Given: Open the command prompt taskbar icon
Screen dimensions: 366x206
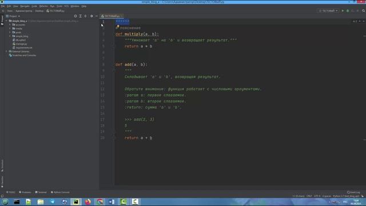Looking at the screenshot, I should tap(17, 202).
